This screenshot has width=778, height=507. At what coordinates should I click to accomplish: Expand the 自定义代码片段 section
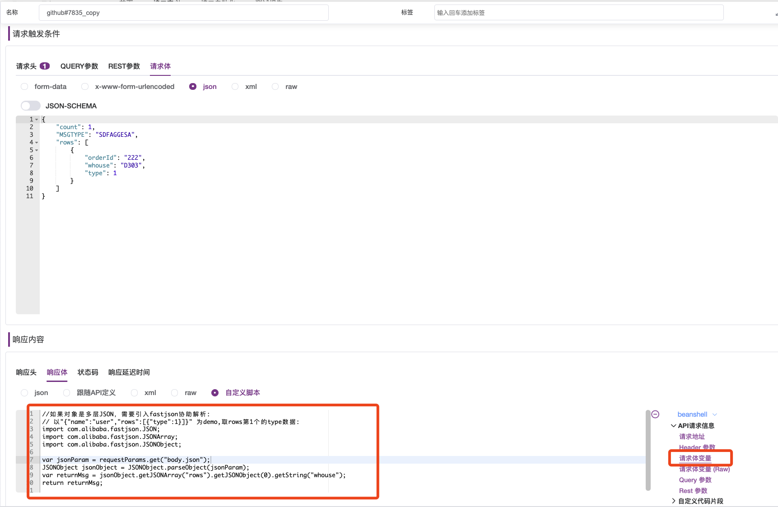coord(673,501)
